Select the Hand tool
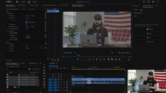This screenshot has width=166, height=93. 44,84
